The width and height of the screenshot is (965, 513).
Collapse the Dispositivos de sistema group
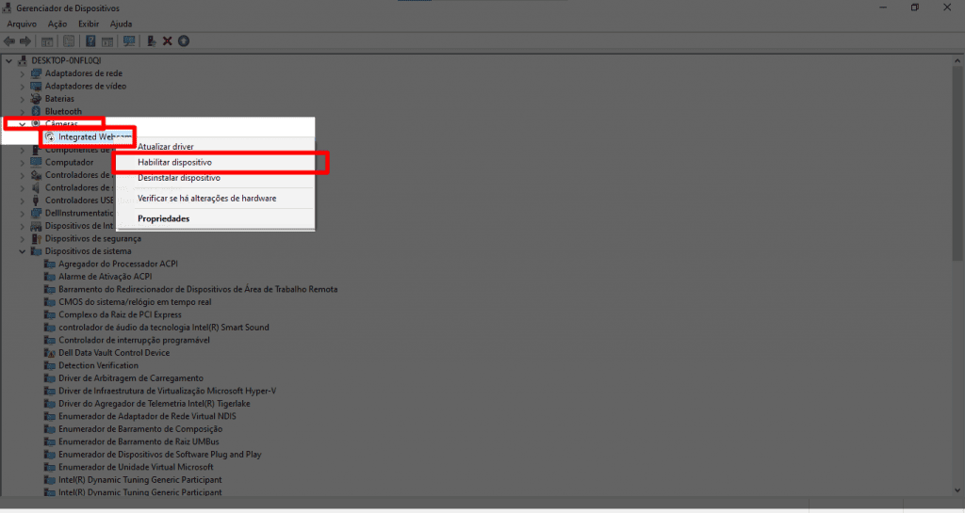[23, 251]
